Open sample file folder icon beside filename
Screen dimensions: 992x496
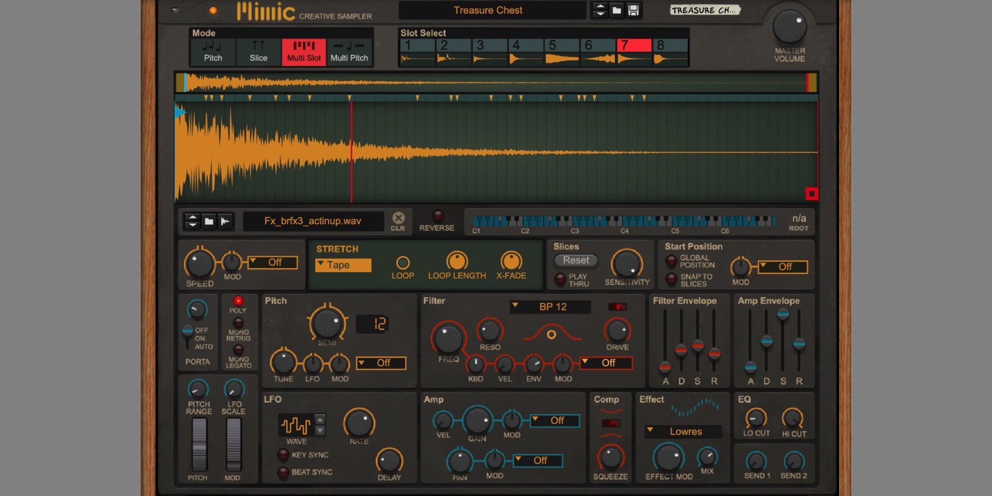pos(209,221)
